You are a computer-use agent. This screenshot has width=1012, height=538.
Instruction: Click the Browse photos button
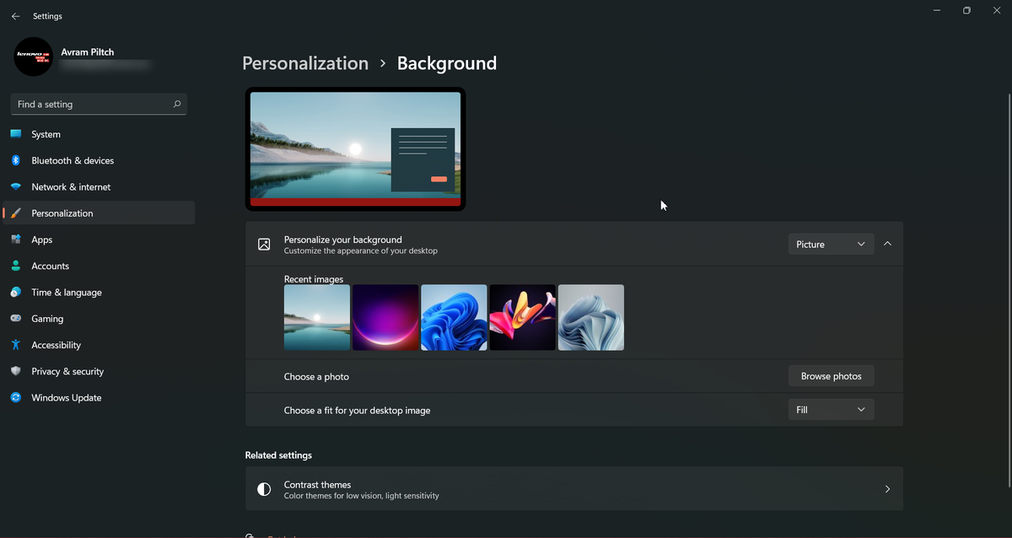click(831, 376)
